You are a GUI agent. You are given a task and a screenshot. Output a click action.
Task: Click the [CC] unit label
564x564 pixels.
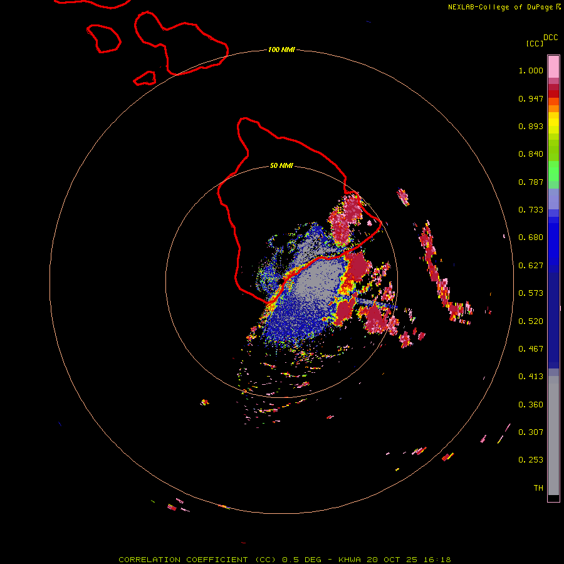[535, 43]
